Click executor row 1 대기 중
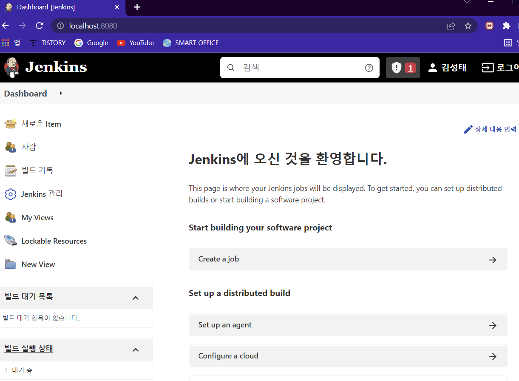Viewport: 519px width, 381px height. point(18,370)
